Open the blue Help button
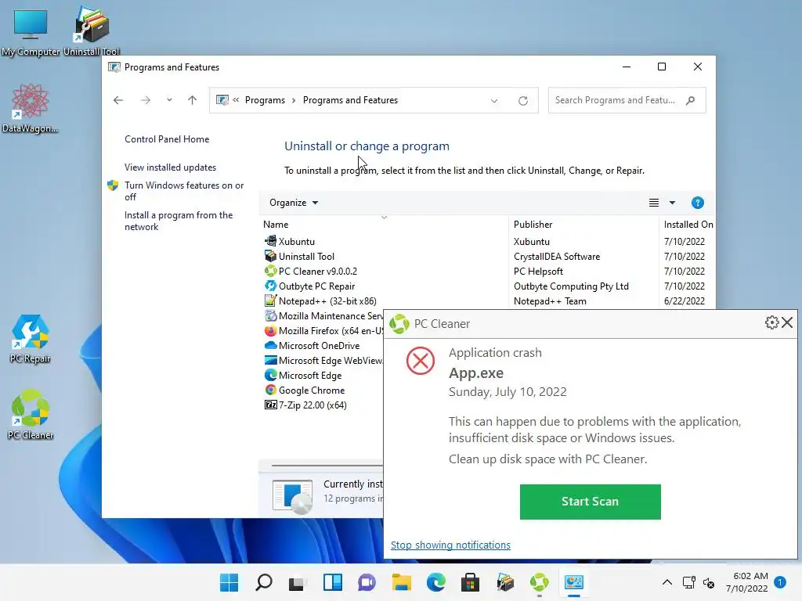 697,203
